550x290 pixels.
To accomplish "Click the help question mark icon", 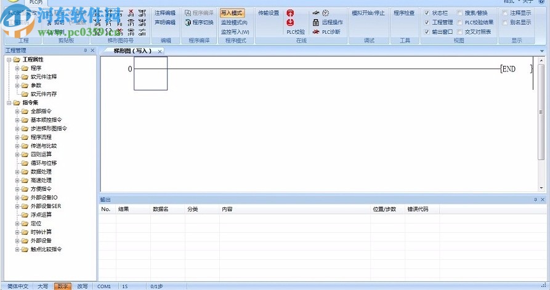I will (x=541, y=2).
